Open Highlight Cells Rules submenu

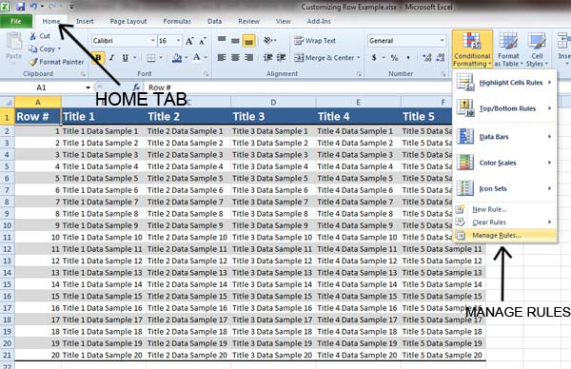[504, 82]
